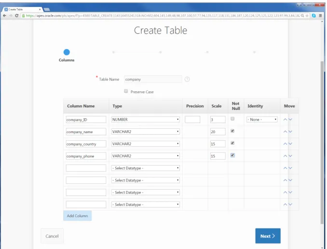
Task: Uncheck Not Null for company_phone
Action: coord(232,155)
